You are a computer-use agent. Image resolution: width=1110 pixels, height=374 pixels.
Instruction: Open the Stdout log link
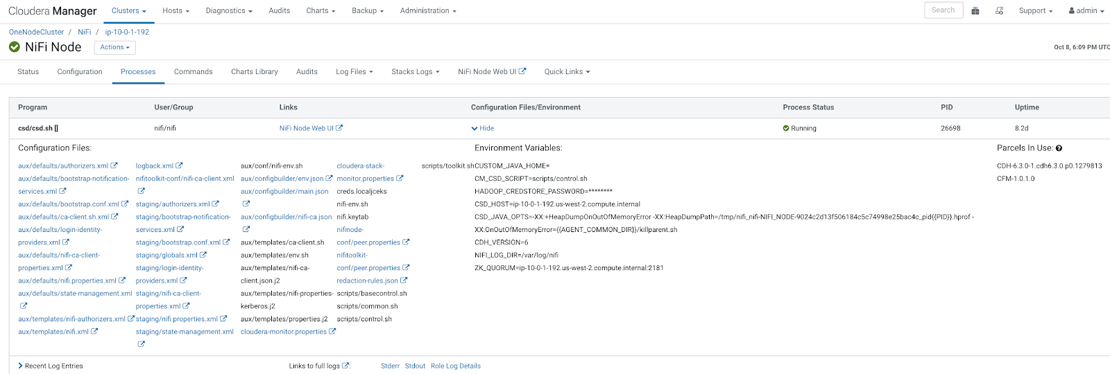point(415,366)
